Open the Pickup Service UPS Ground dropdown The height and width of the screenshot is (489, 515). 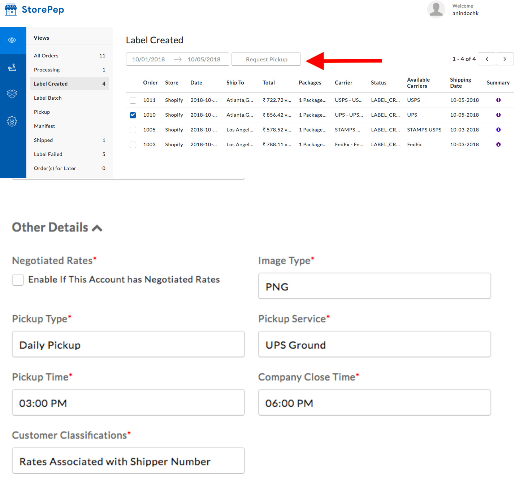(x=375, y=344)
